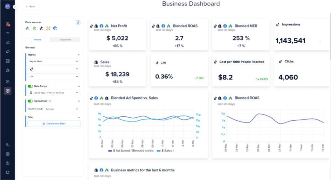Click Create New Filter button

pyautogui.click(x=54, y=124)
